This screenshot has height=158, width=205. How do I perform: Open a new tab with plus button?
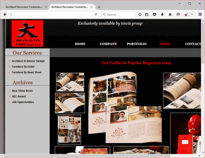click(99, 7)
